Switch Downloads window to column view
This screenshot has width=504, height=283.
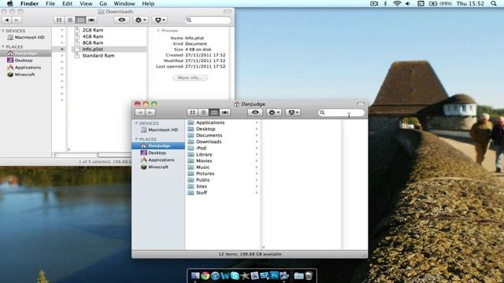(x=80, y=20)
